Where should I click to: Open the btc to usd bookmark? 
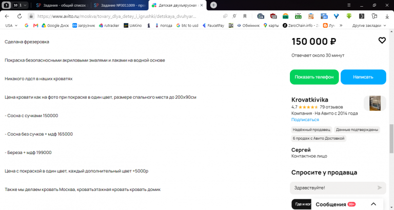[x=187, y=25]
